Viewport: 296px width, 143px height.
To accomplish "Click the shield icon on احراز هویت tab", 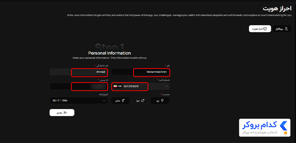I will tap(265, 29).
